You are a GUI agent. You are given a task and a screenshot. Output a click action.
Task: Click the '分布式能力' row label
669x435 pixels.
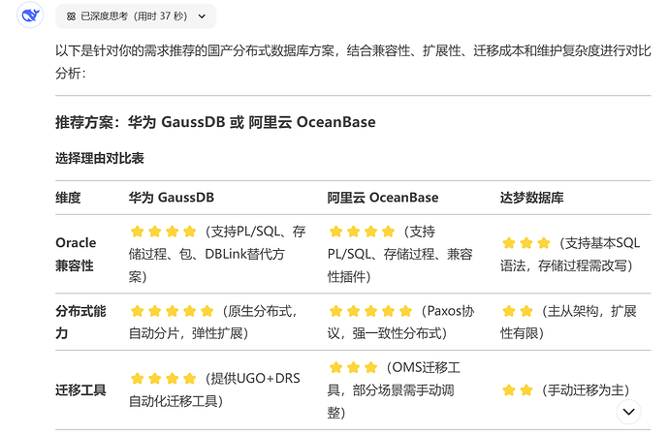(x=80, y=322)
